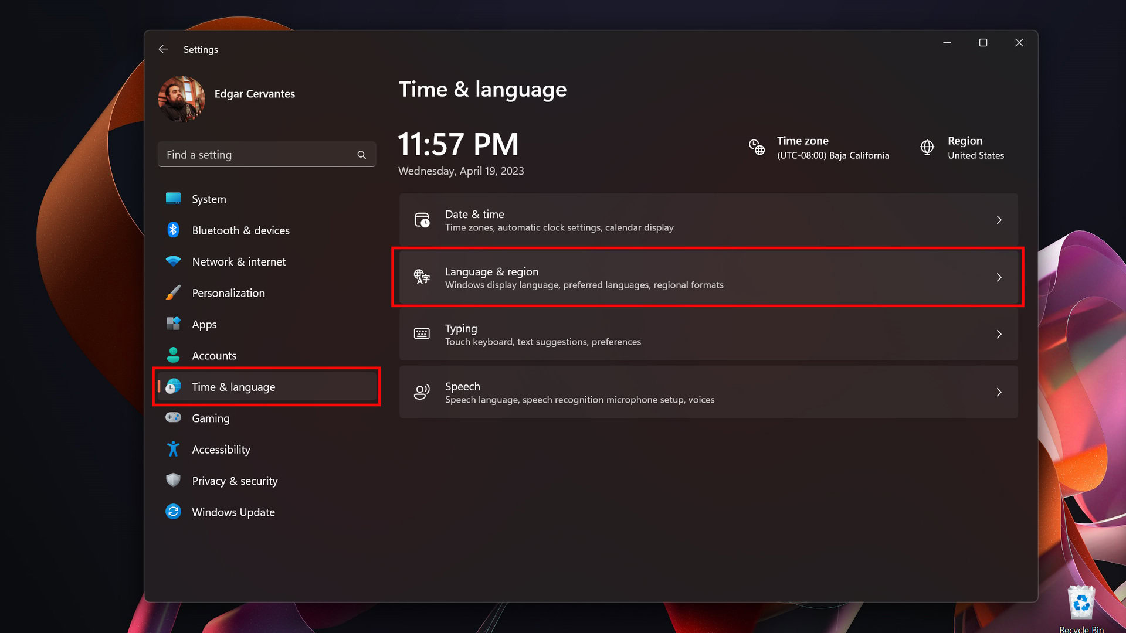
Task: Select the Network & internet Wi-Fi icon
Action: click(x=173, y=261)
